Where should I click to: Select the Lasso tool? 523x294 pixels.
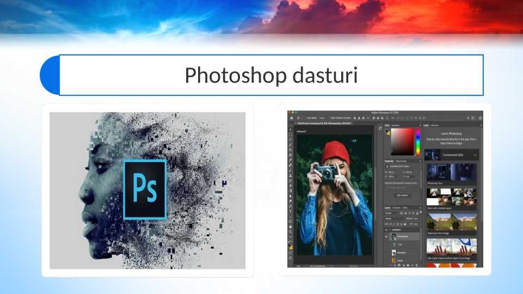(290, 140)
